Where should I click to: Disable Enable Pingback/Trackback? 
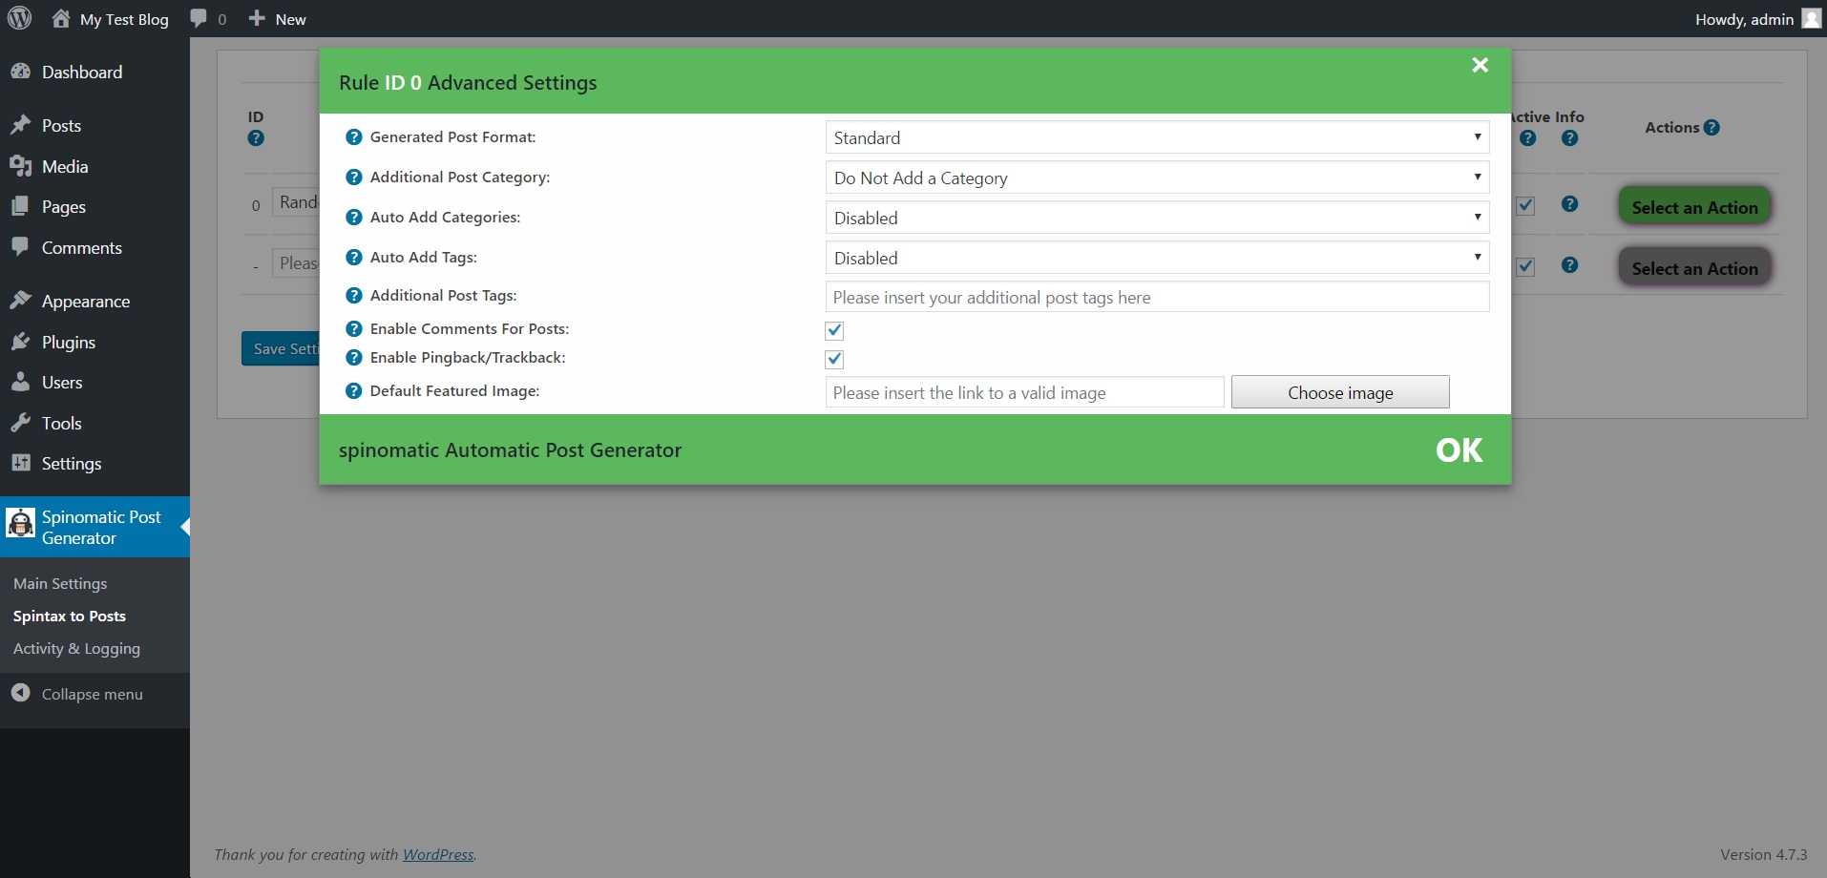pyautogui.click(x=832, y=359)
